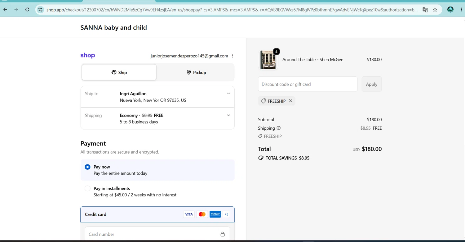The width and height of the screenshot is (465, 242).
Task: Click the TOTAL SAVINGS $8.95 text
Action: click(x=287, y=158)
